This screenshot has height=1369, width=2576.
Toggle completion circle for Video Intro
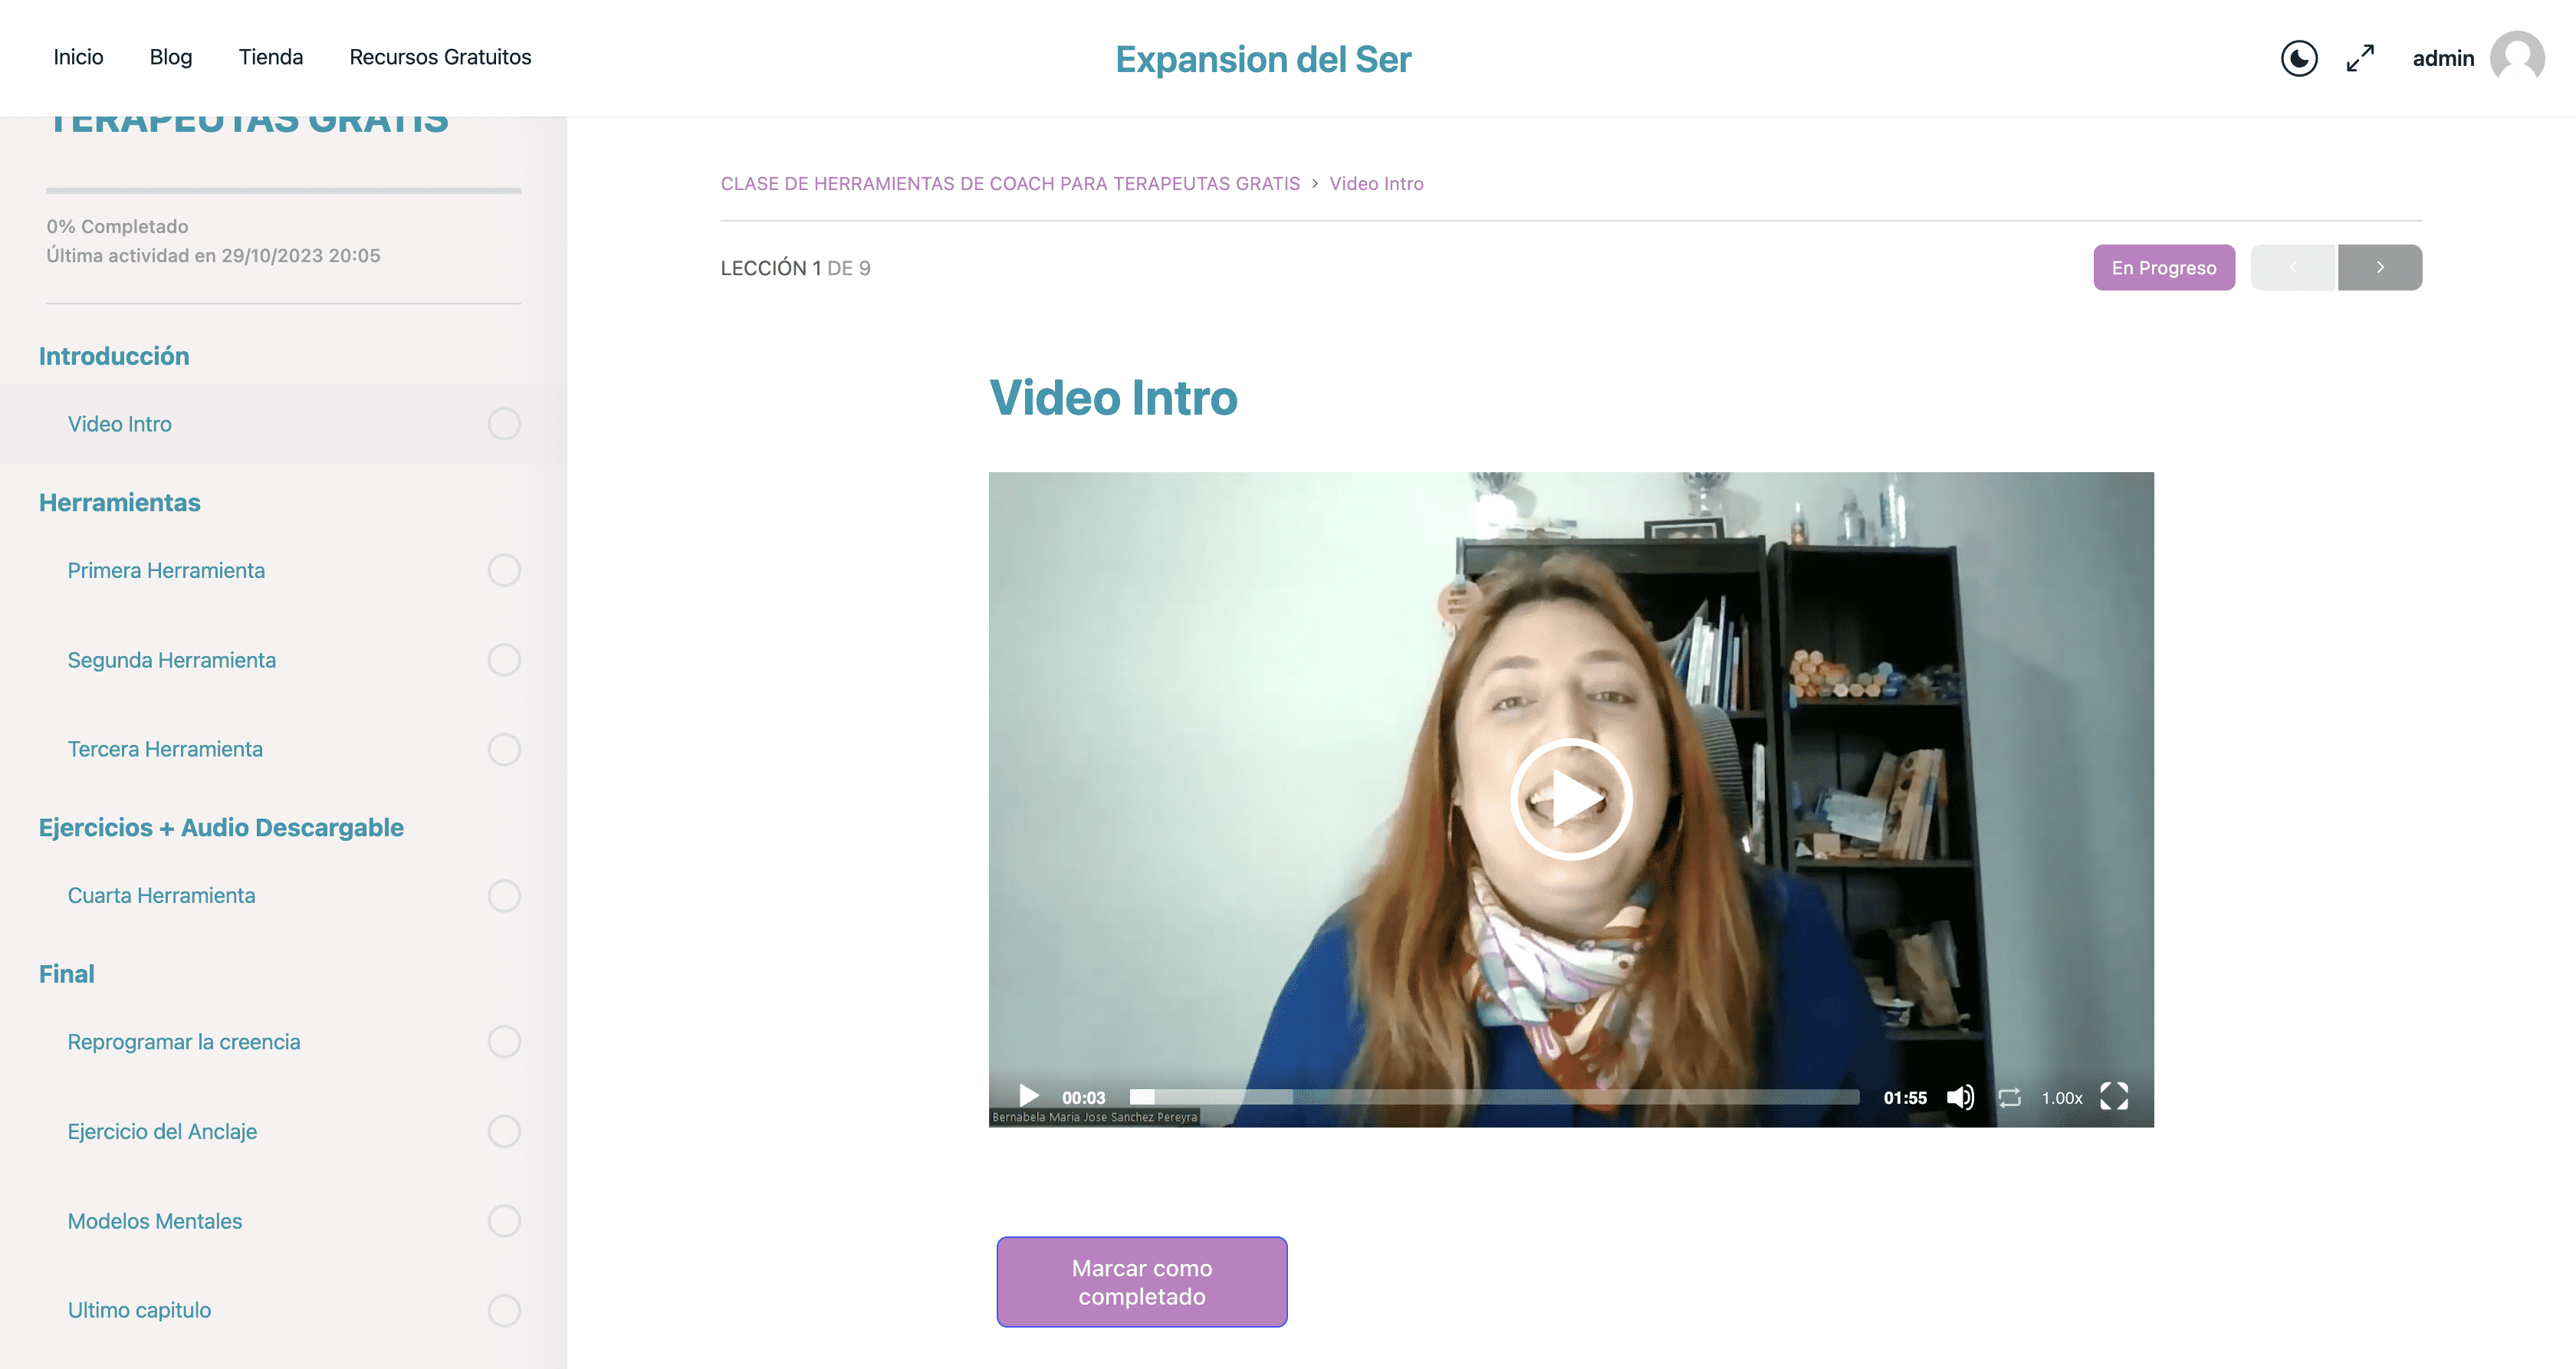pyautogui.click(x=504, y=424)
